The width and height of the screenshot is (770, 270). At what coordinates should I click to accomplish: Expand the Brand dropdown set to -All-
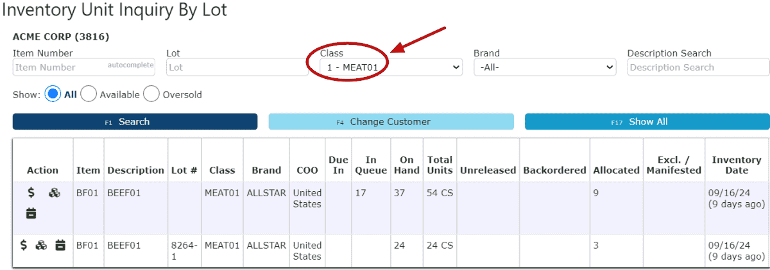[x=545, y=67]
